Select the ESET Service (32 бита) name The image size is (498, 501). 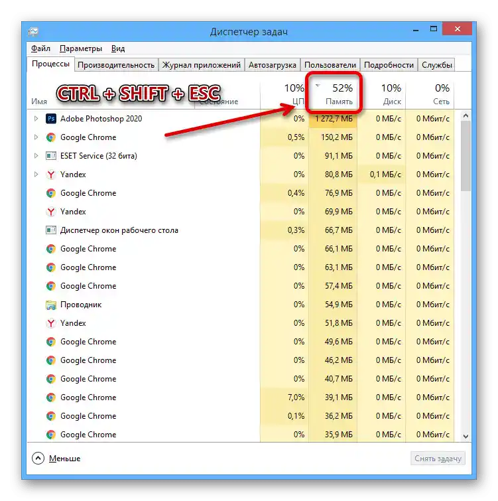click(x=99, y=156)
